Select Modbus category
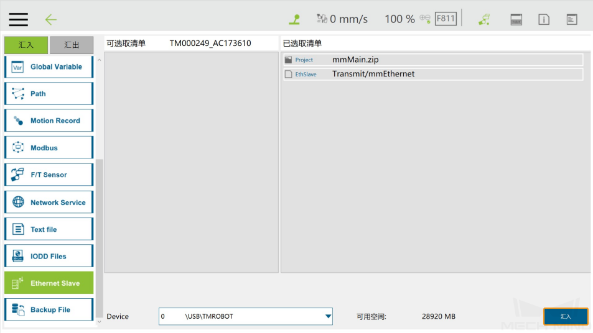Viewport: 593px width, 333px height. pyautogui.click(x=49, y=148)
